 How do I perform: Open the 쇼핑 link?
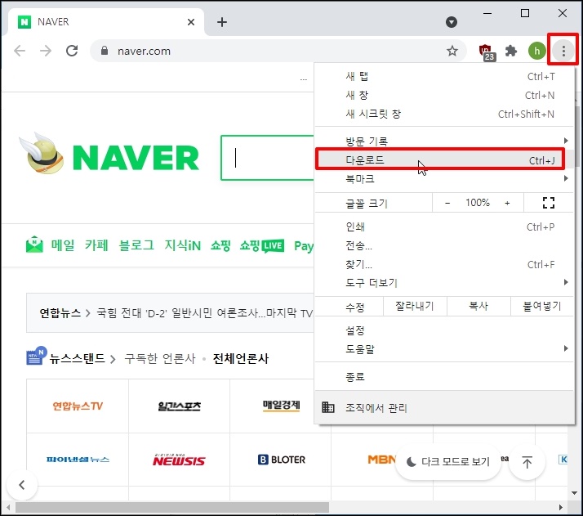220,245
